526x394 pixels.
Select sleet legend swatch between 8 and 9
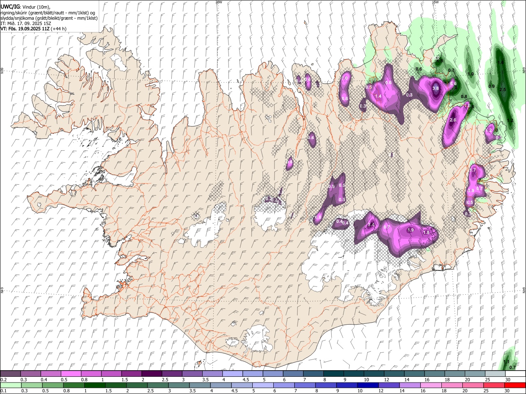(x=333, y=373)
